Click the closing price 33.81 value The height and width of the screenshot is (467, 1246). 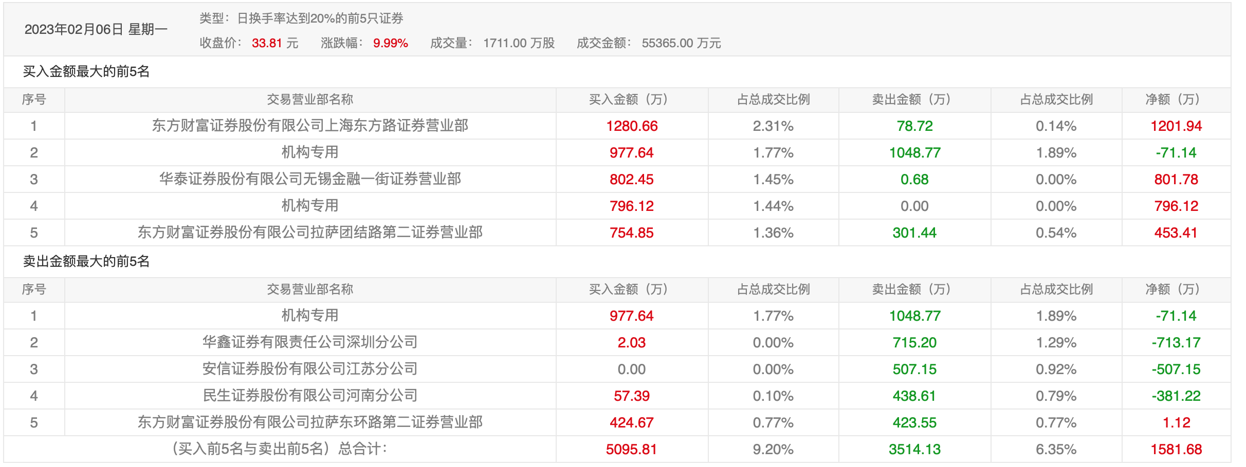[267, 43]
